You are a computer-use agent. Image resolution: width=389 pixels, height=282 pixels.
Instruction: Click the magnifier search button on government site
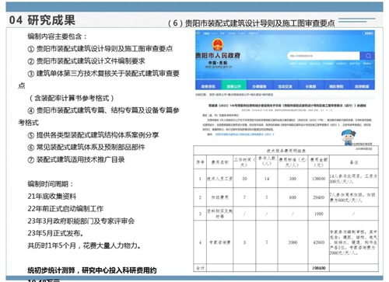click(x=368, y=56)
